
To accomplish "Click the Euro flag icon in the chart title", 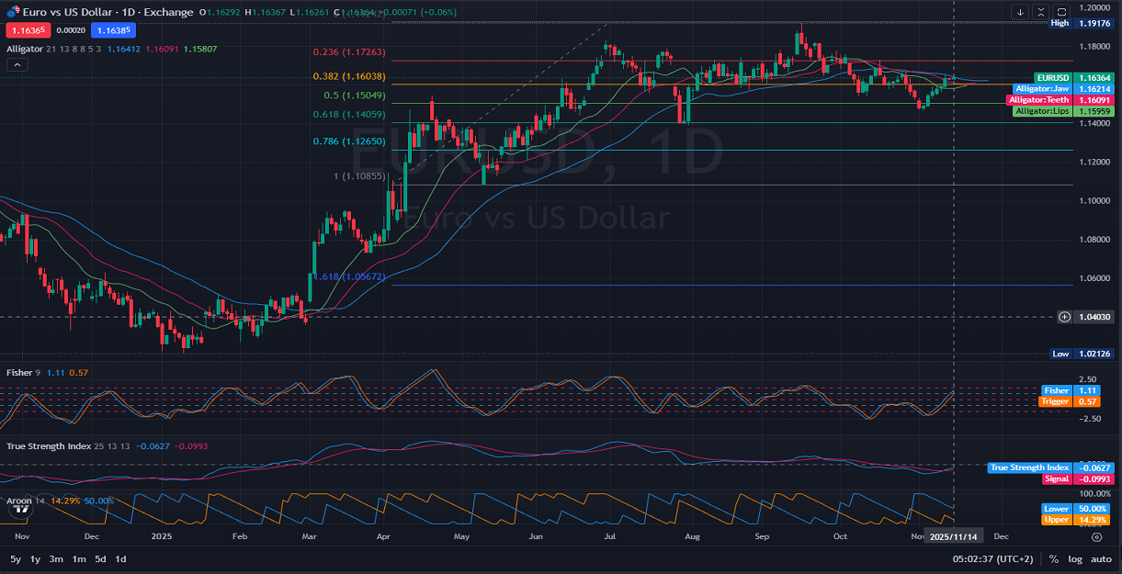I will 9,13.
